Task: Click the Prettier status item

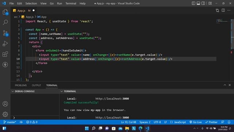Action: tap(211, 122)
